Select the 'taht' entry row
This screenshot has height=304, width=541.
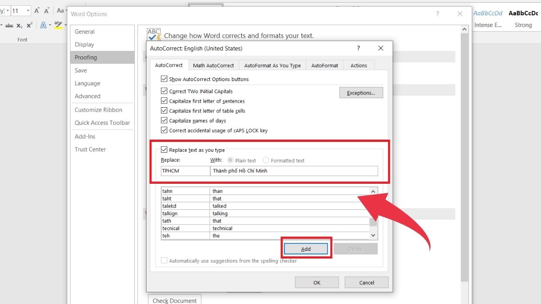265,199
